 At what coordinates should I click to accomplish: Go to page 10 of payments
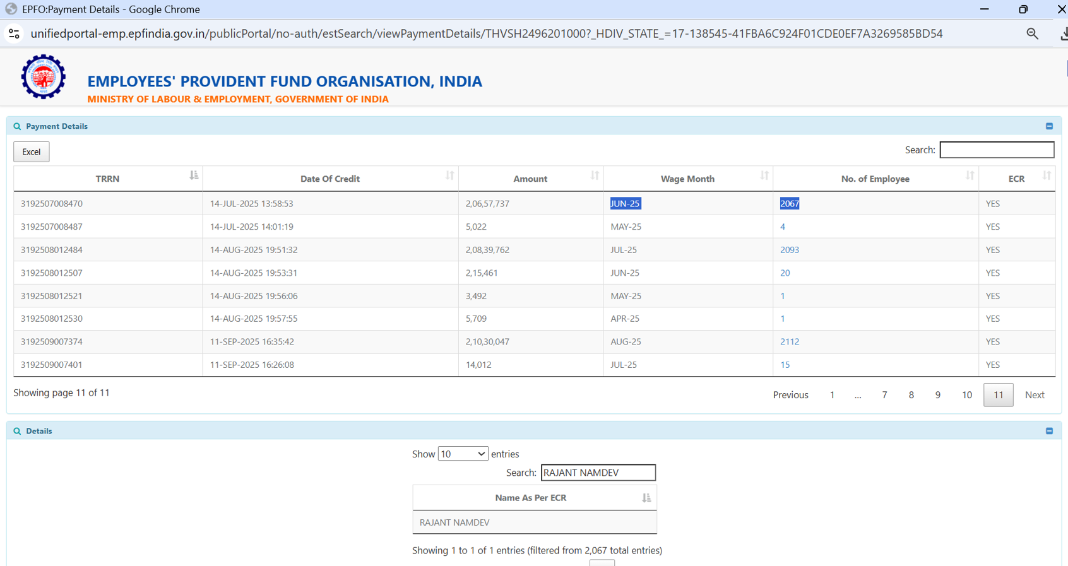[966, 395]
